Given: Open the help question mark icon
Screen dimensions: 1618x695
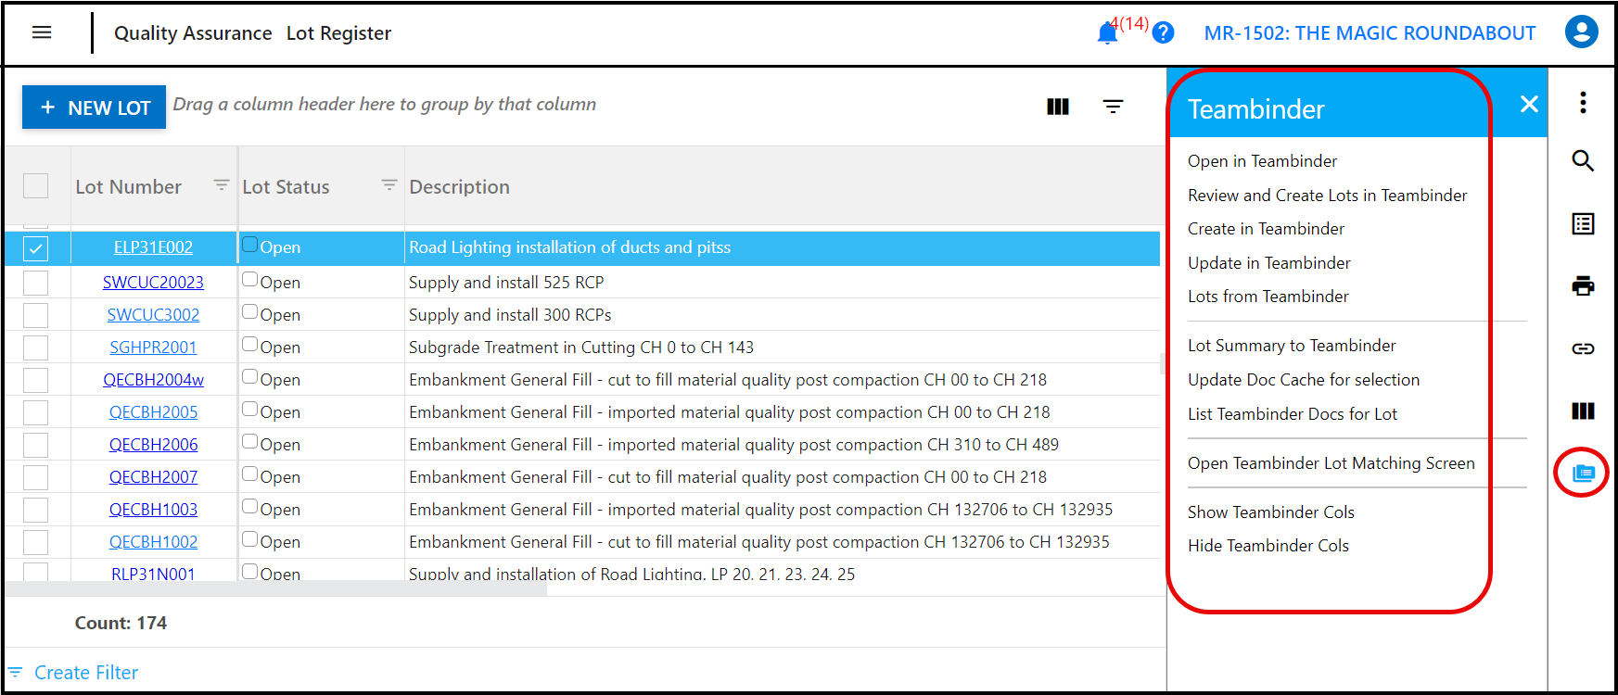Looking at the screenshot, I should coord(1163,33).
